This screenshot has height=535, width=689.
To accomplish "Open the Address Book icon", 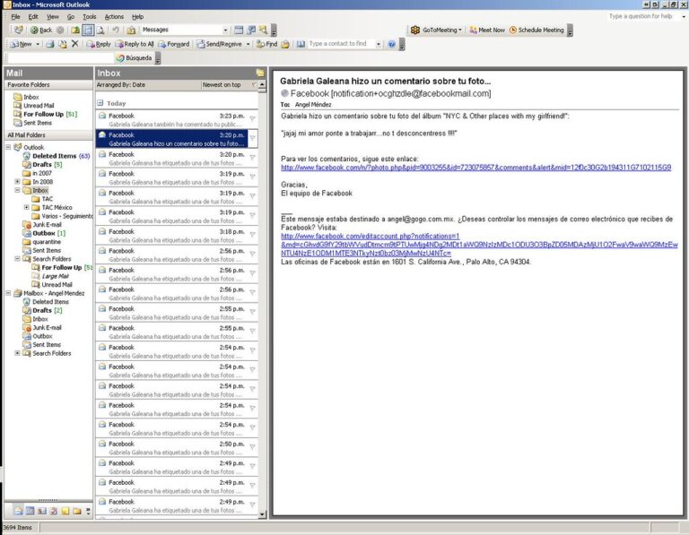I will click(301, 44).
